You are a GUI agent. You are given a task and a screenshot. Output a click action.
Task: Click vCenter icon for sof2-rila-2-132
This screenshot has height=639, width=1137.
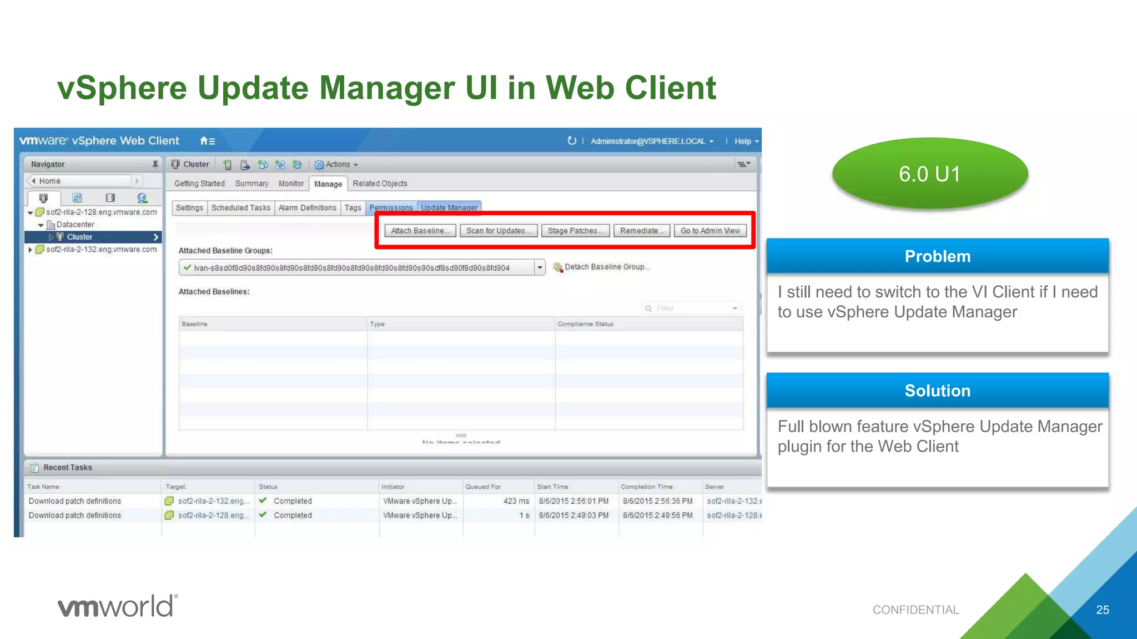pos(40,250)
